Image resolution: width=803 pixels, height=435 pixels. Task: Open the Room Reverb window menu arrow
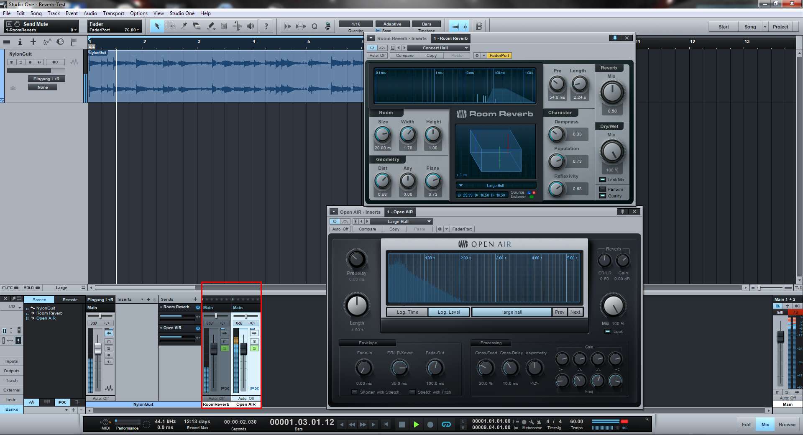(371, 38)
